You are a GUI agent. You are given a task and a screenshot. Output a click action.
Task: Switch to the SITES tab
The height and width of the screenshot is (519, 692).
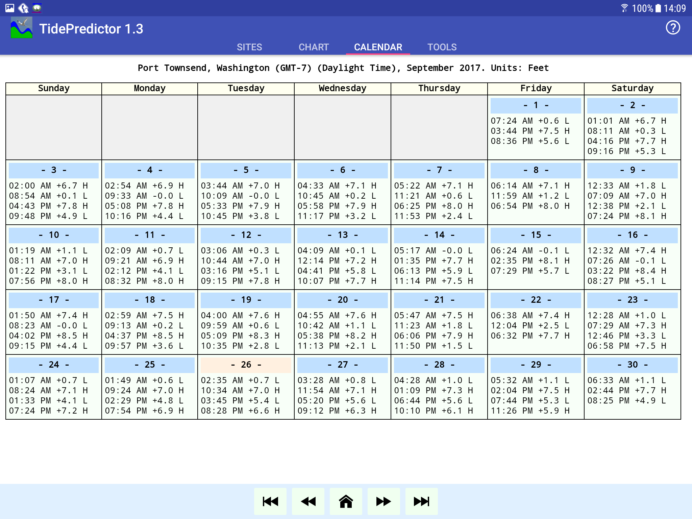(249, 47)
